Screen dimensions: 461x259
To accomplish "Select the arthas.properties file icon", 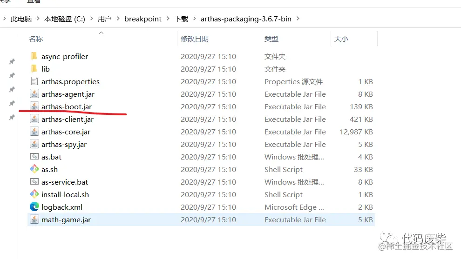I will point(34,81).
